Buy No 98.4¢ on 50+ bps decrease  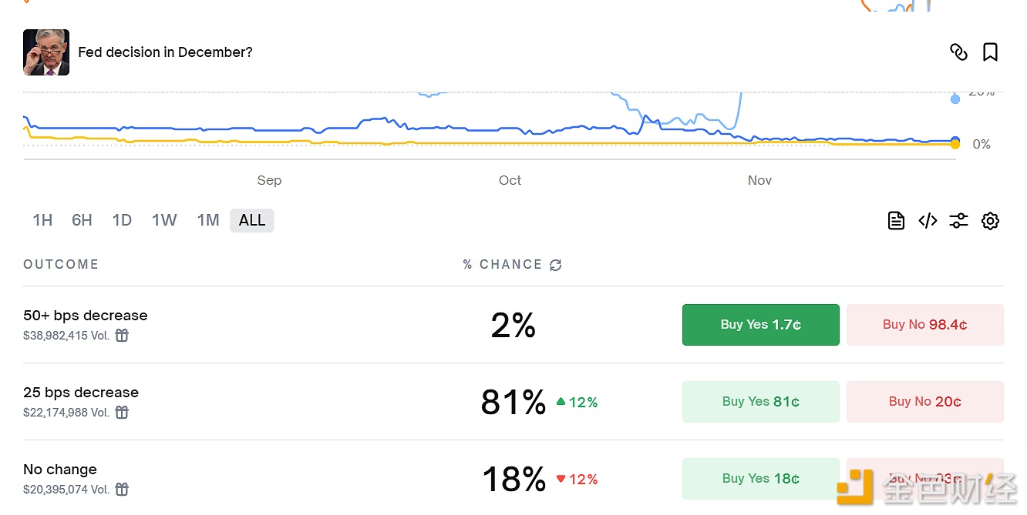[x=924, y=325]
